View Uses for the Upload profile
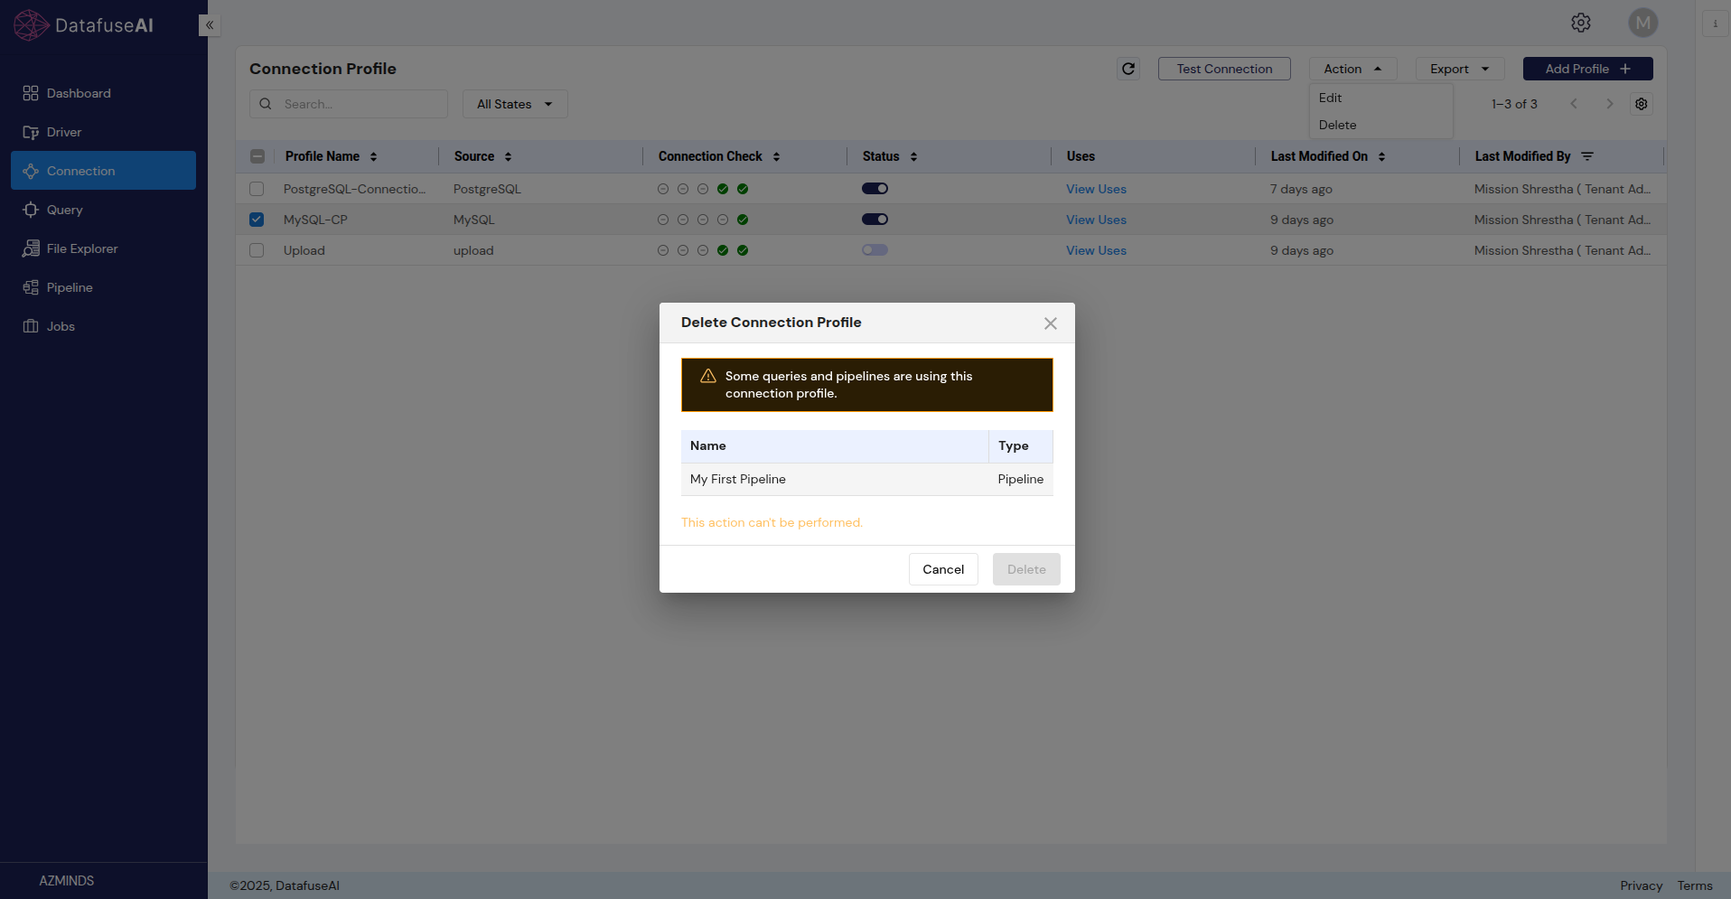Screen dimensions: 1731x899 (1095, 250)
